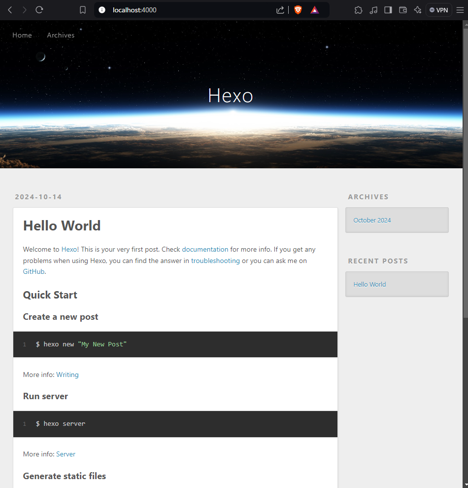
Task: Launch the Leo AI assistant
Action: pos(418,9)
